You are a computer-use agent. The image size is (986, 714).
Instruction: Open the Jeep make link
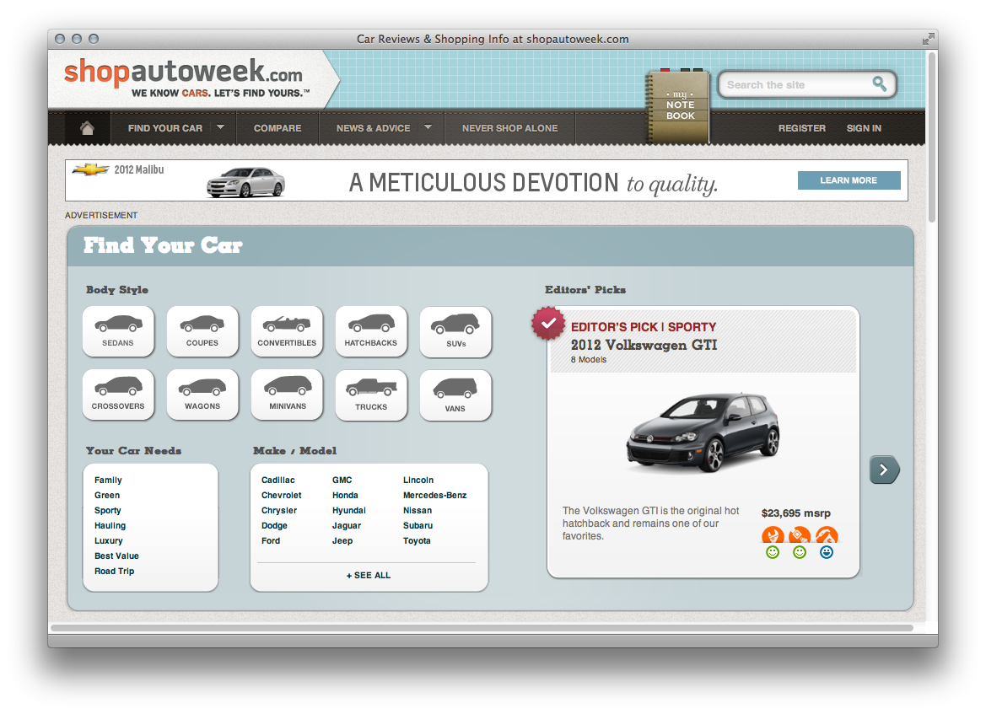[342, 540]
